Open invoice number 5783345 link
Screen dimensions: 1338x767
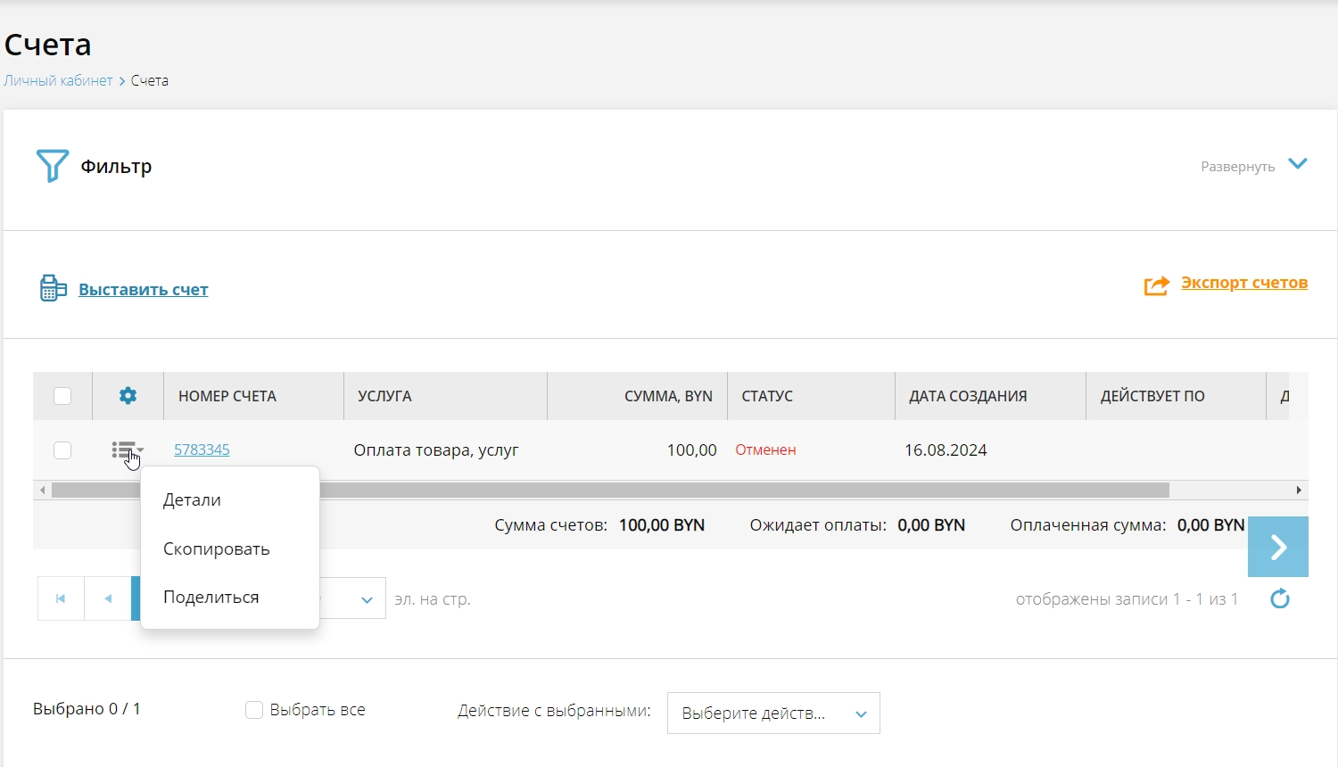(202, 449)
